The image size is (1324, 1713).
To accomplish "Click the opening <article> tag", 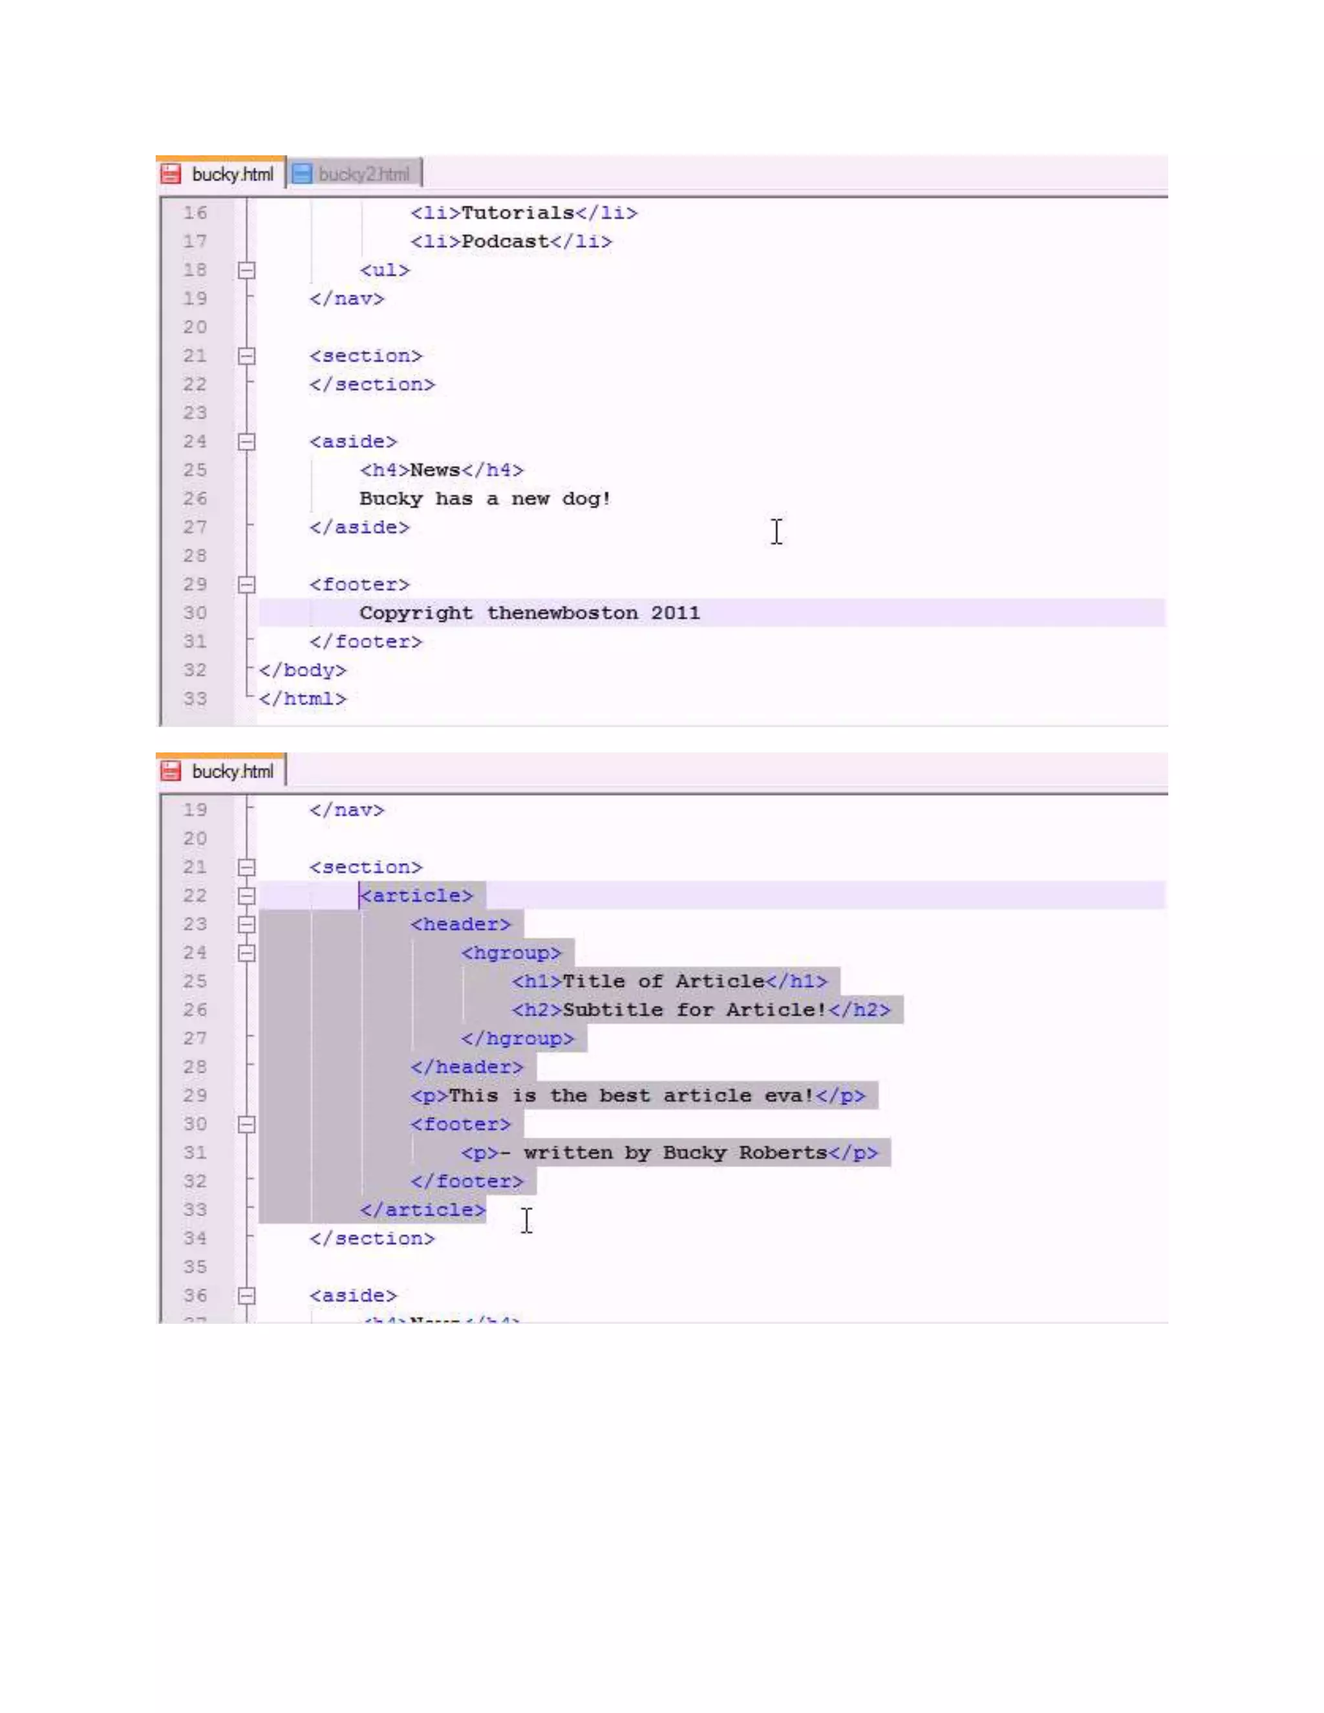I will click(x=416, y=896).
